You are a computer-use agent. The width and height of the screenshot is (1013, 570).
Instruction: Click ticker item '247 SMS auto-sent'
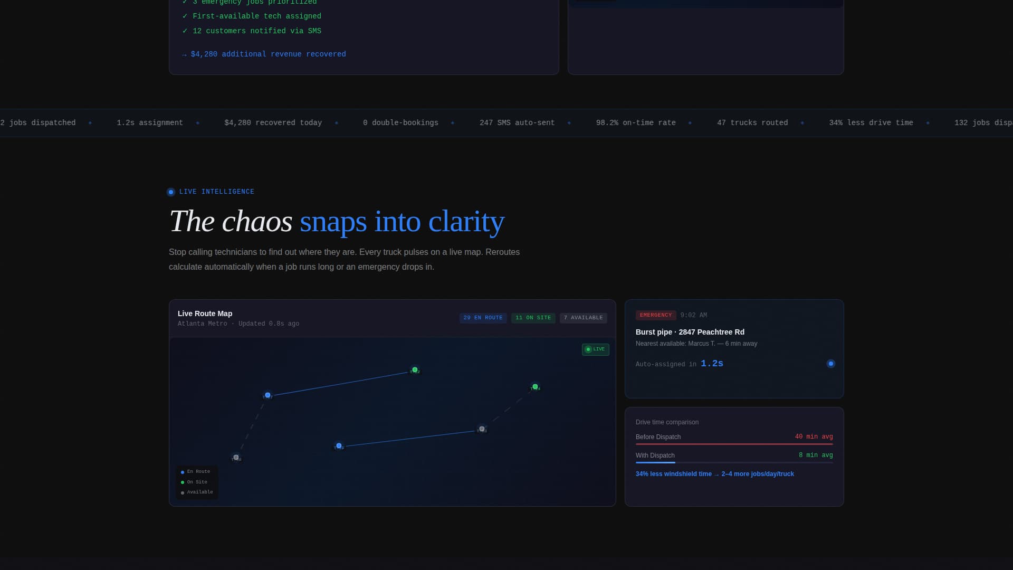517,123
